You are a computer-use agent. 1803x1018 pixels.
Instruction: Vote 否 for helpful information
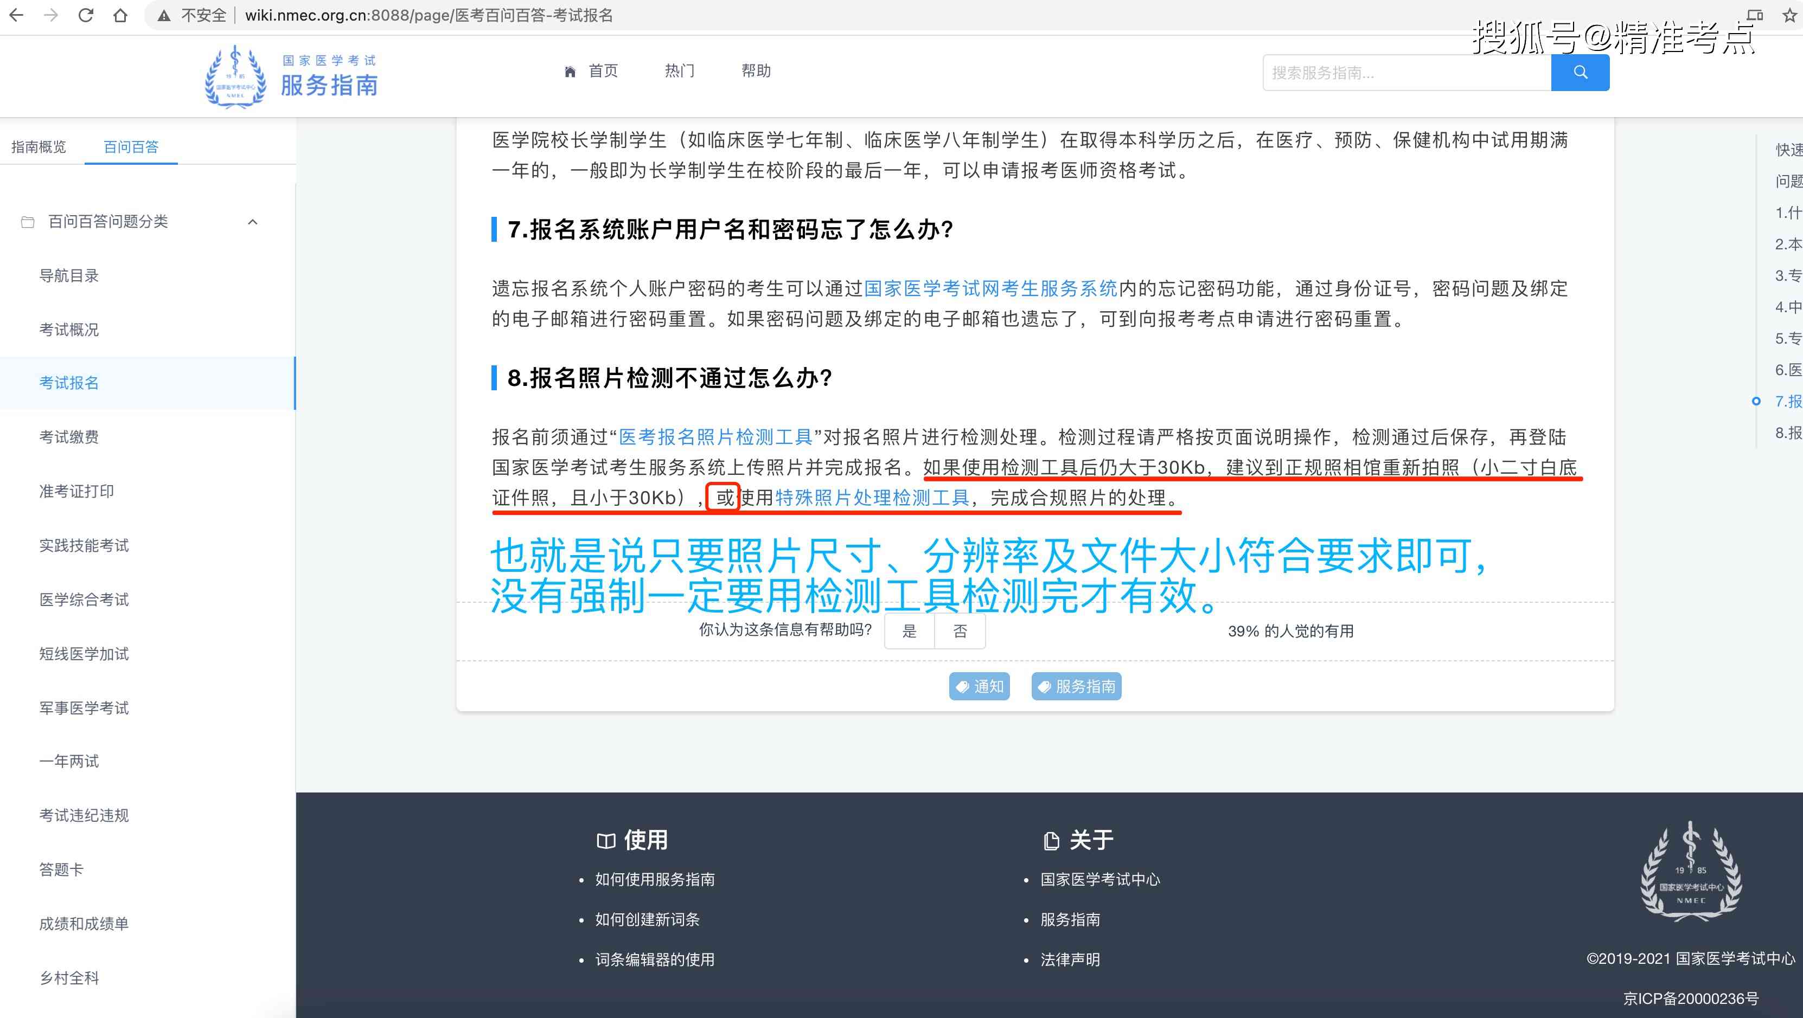[x=960, y=631]
